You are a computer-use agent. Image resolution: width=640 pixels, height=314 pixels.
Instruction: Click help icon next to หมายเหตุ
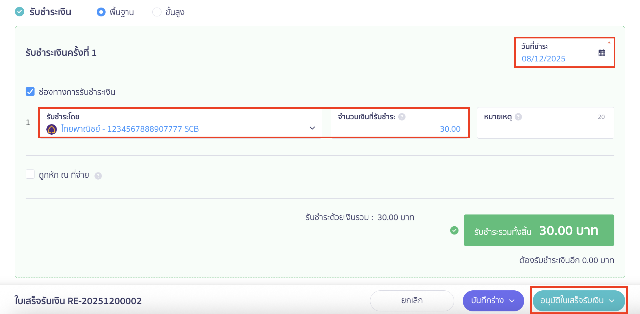point(518,117)
